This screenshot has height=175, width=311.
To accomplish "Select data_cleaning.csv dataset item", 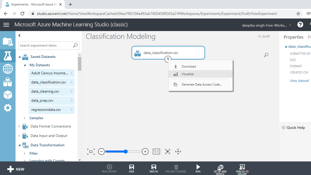I will [x=52, y=92].
